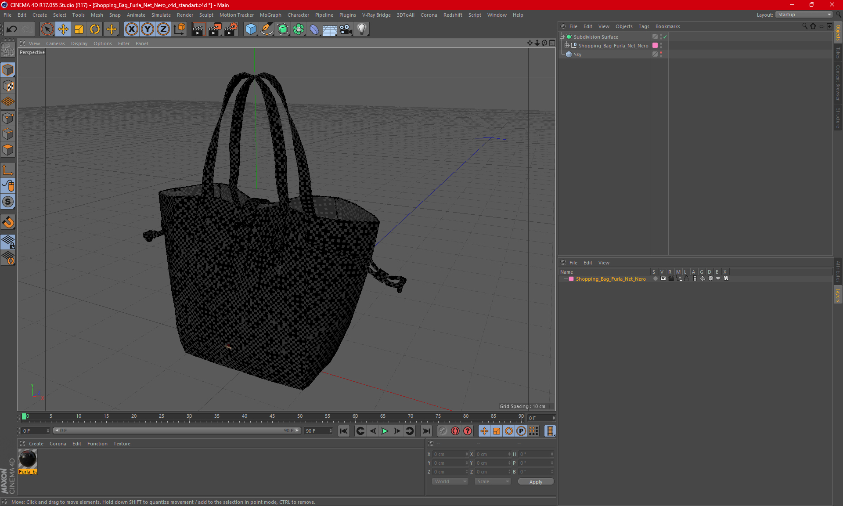This screenshot has height=506, width=843.
Task: Select the Rotate tool
Action: 95,29
